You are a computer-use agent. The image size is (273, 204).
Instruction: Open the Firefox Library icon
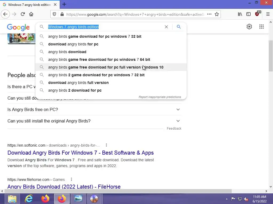pyautogui.click(x=240, y=14)
